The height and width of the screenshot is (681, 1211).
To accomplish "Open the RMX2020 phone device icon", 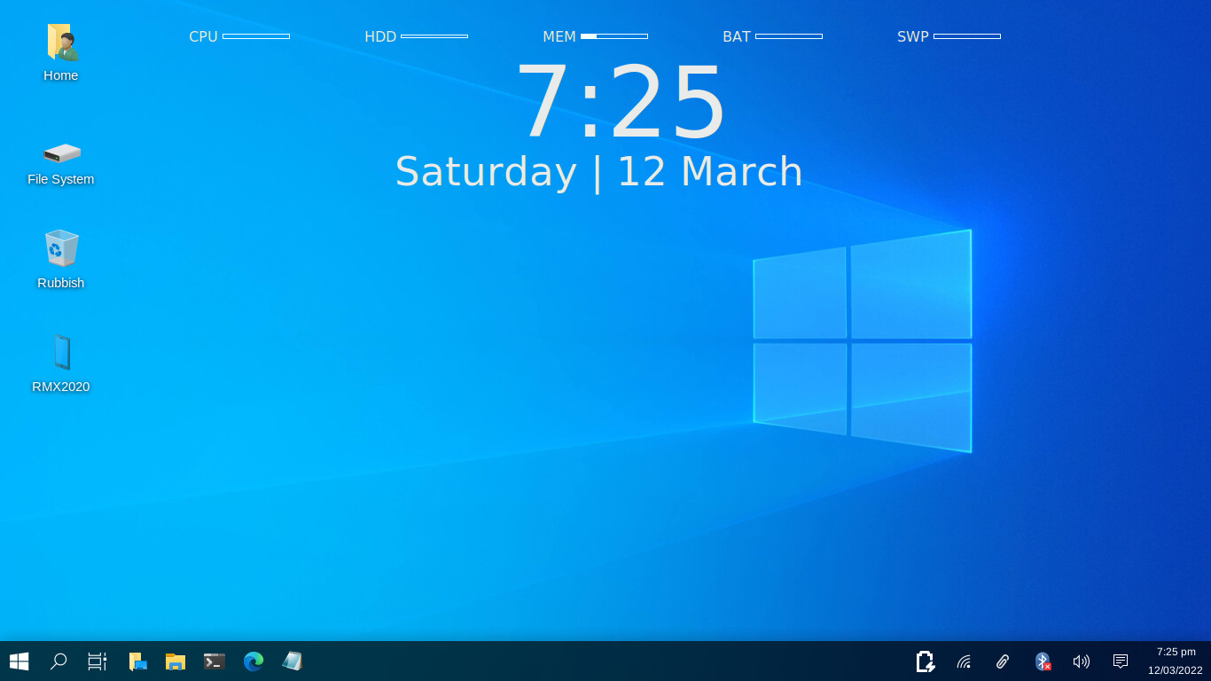I will pyautogui.click(x=61, y=352).
